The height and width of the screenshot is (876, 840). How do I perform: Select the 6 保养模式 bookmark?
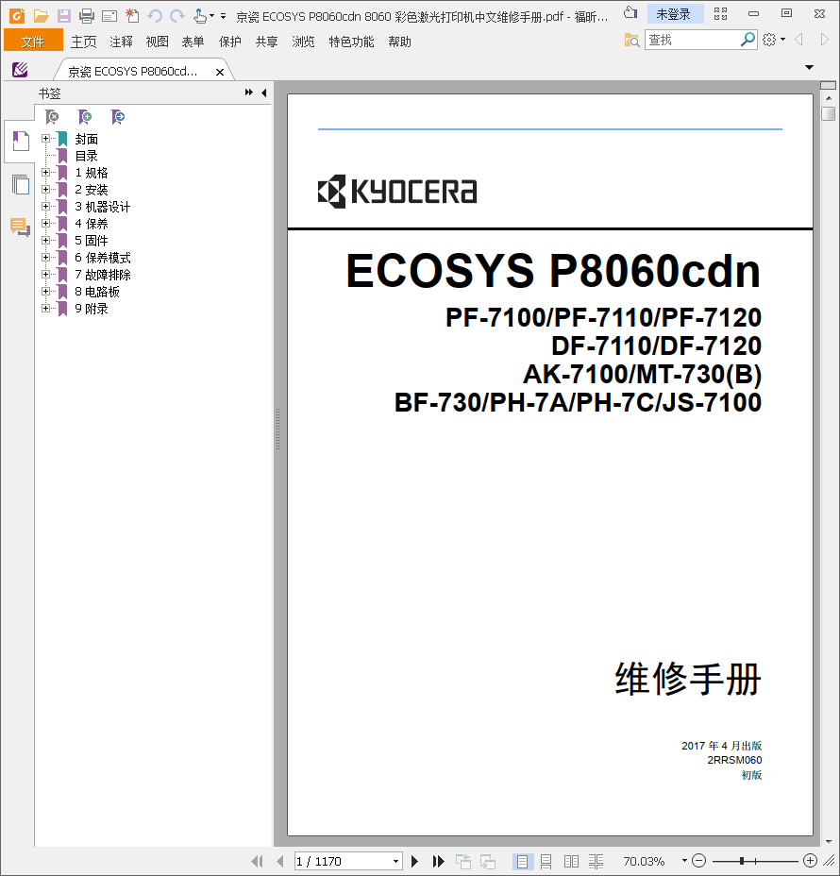pyautogui.click(x=103, y=258)
